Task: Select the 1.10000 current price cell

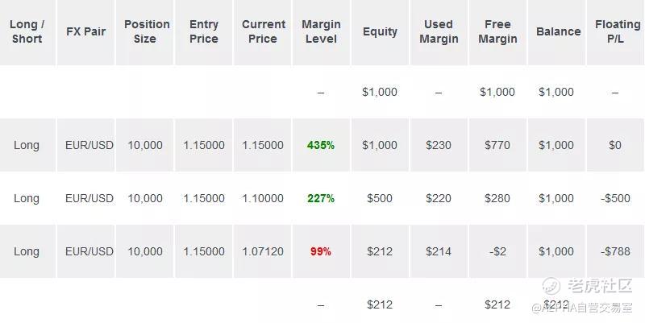Action: point(263,198)
